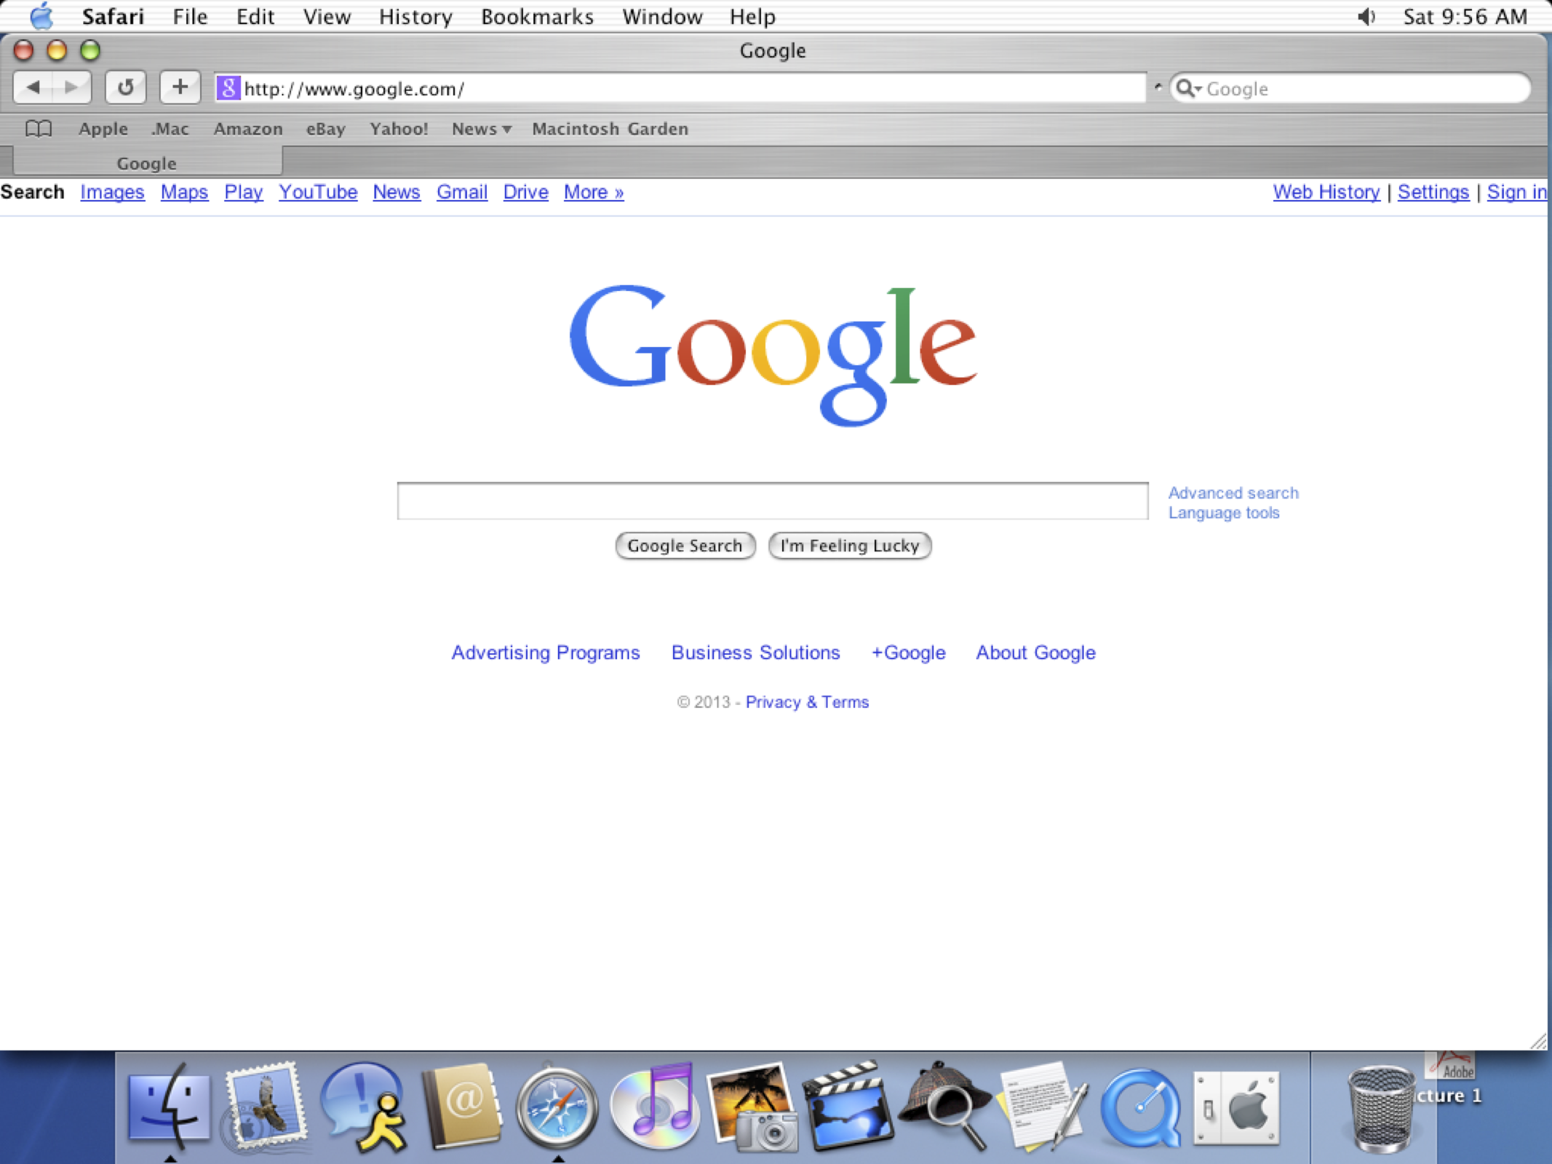
Task: Open the Drive link
Action: tap(525, 192)
